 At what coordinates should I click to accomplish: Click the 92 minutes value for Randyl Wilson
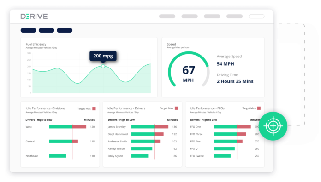pyautogui.click(x=175, y=149)
